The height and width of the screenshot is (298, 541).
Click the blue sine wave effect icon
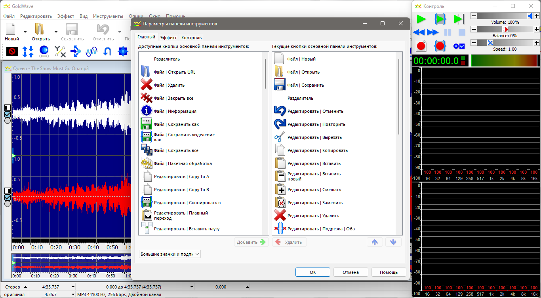pyautogui.click(x=92, y=51)
